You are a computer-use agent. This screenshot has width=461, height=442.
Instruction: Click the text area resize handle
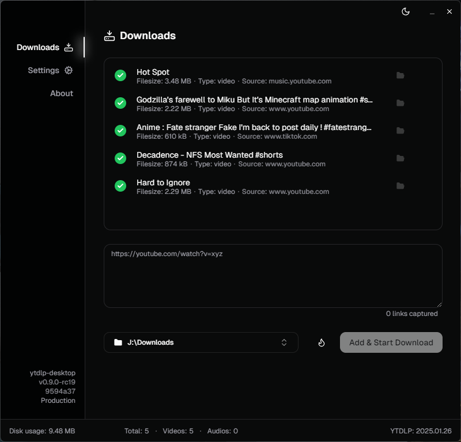(439, 304)
